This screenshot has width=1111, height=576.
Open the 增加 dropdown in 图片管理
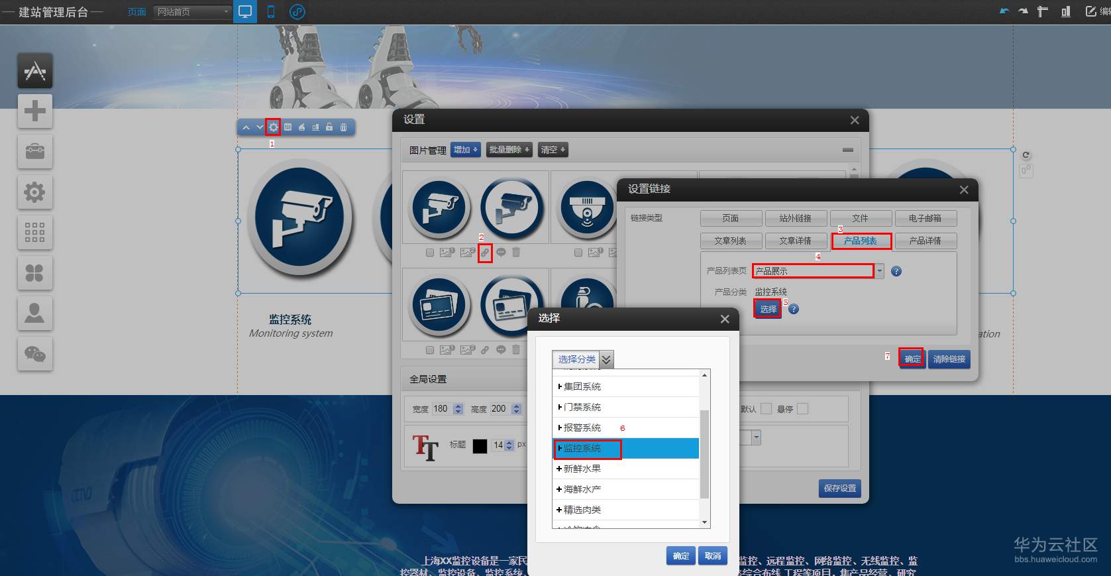tap(466, 150)
